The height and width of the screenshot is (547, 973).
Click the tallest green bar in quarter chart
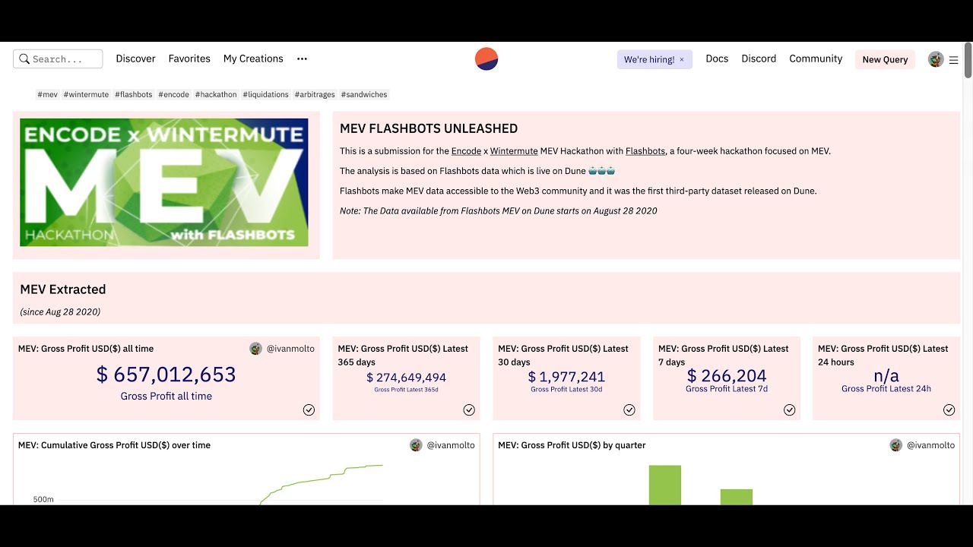click(x=665, y=485)
